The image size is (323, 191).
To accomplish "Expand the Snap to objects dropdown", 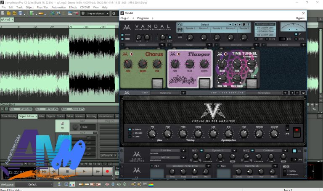I will click(x=107, y=13).
